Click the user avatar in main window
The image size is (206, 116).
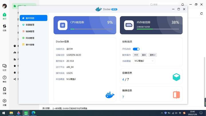tap(5, 6)
